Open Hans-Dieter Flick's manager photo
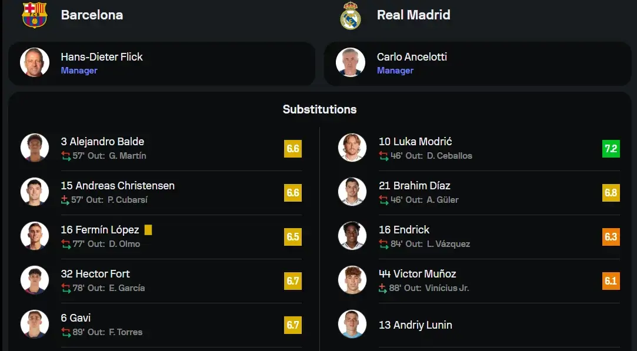The width and height of the screenshot is (637, 351). click(x=35, y=62)
